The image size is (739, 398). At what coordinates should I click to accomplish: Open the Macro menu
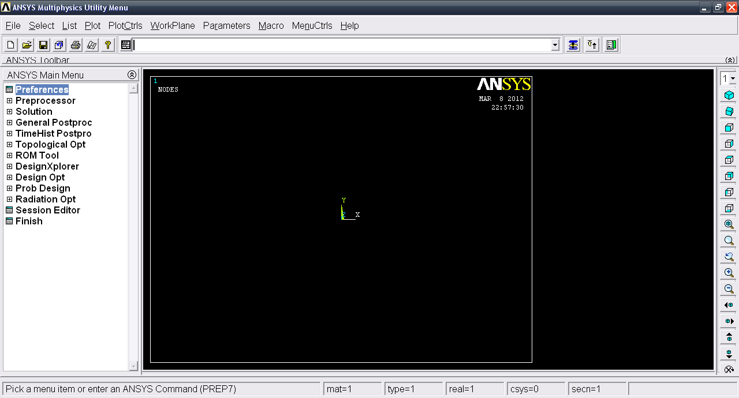271,25
